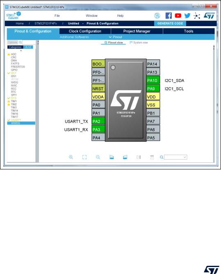Select TIM1 in the peripheral list
Image resolution: width=221 pixels, height=274 pixels.
click(x=14, y=101)
